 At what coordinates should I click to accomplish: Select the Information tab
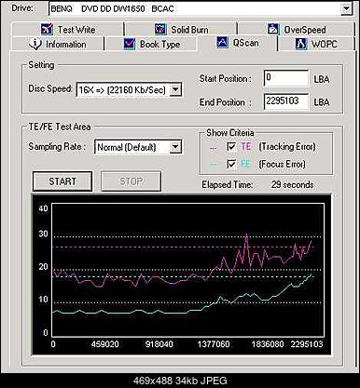tap(58, 44)
